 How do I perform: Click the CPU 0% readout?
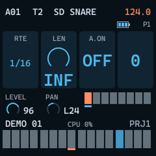point(80,124)
